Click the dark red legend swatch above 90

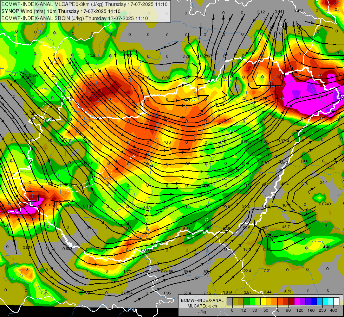[x=292, y=302]
